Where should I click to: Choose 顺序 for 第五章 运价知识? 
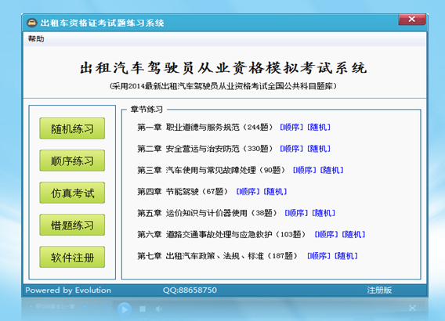tap(296, 213)
